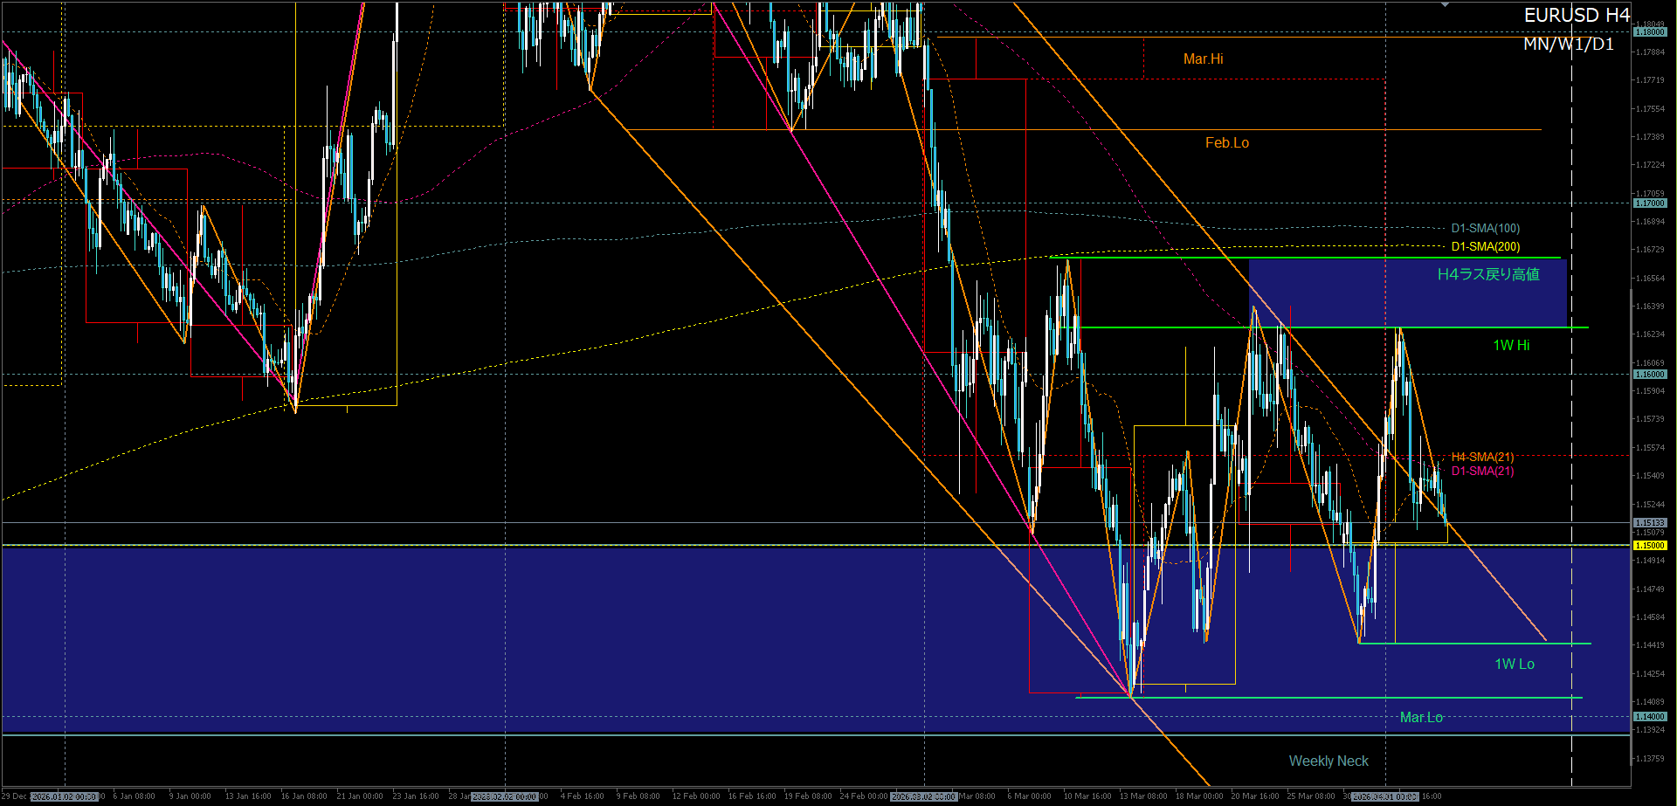
Task: Select the EURUSD H4 chart title label
Action: tap(1577, 16)
